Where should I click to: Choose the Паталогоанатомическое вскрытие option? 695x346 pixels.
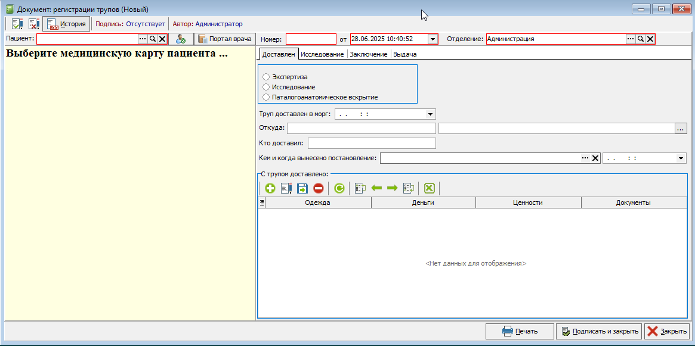266,97
